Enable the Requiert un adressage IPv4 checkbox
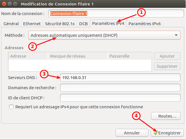This screenshot has height=139, width=186. click(x=11, y=107)
